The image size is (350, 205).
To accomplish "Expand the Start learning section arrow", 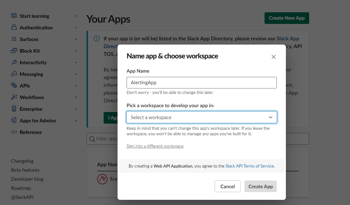I will (x=76, y=16).
